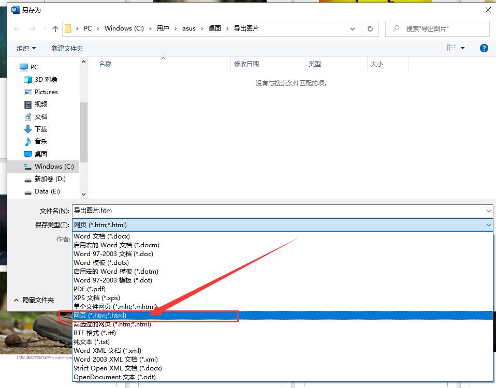Image resolution: width=496 pixels, height=388 pixels.
Task: Expand the 组织 dropdown menu
Action: (25, 48)
